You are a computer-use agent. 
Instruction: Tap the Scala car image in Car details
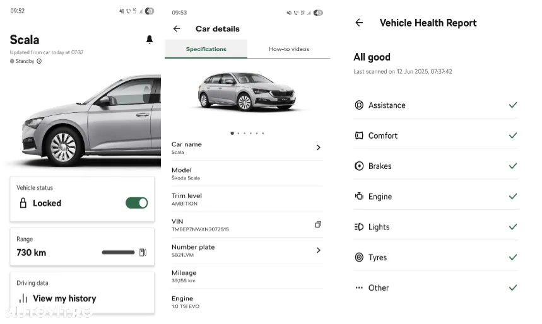247,91
